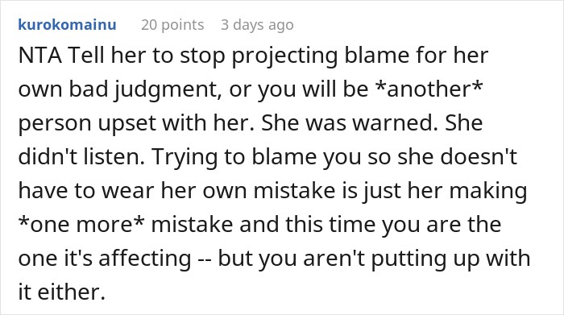
Task: Click the words 'Trying to blame you'
Action: click(x=256, y=158)
